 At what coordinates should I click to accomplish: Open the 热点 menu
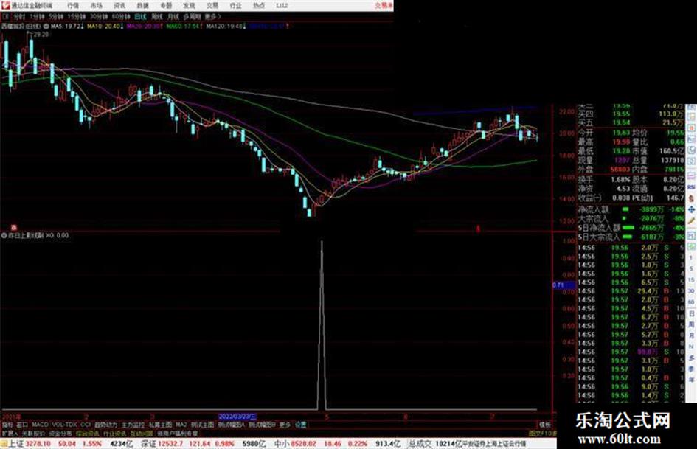[x=259, y=6]
